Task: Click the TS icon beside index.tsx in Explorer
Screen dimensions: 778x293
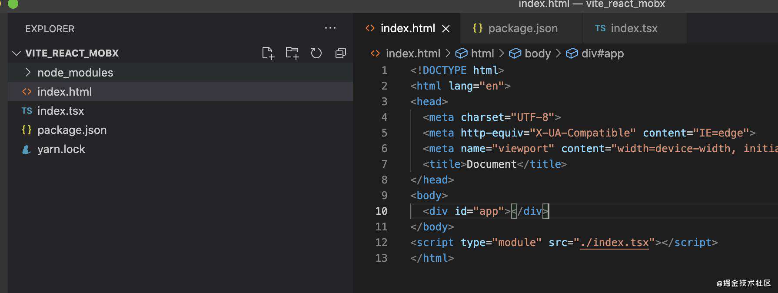Action: coord(27,111)
